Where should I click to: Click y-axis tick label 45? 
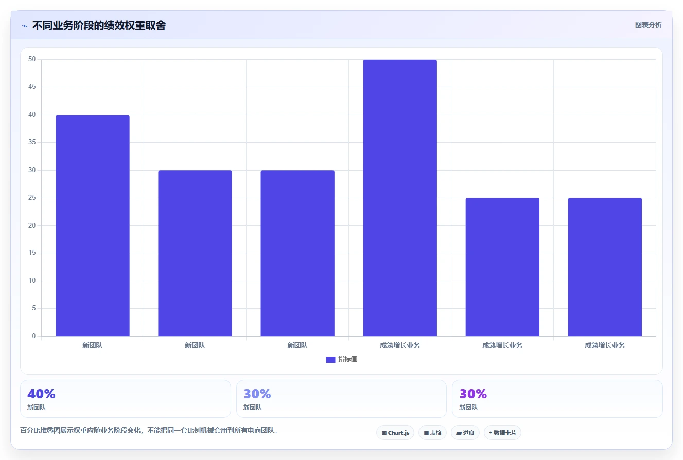click(32, 87)
